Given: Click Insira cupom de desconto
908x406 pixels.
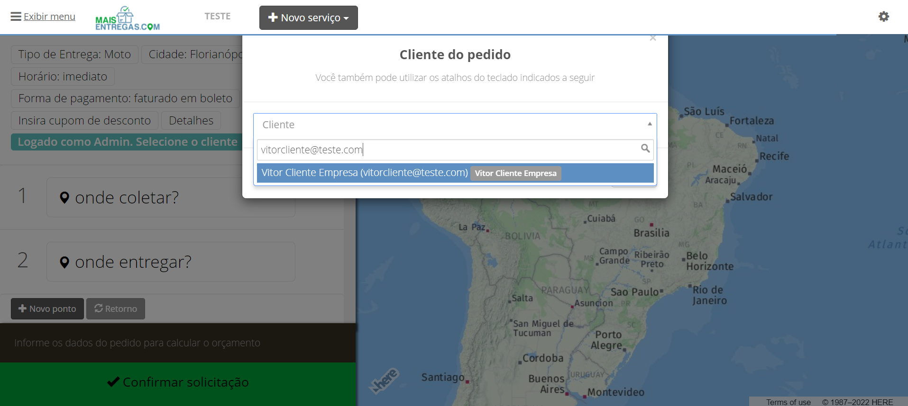Looking at the screenshot, I should point(84,121).
